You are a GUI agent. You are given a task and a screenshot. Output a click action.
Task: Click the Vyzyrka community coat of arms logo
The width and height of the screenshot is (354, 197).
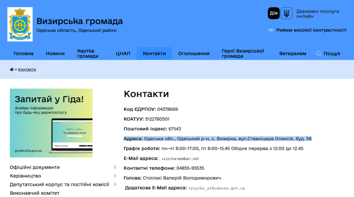[x=20, y=24]
